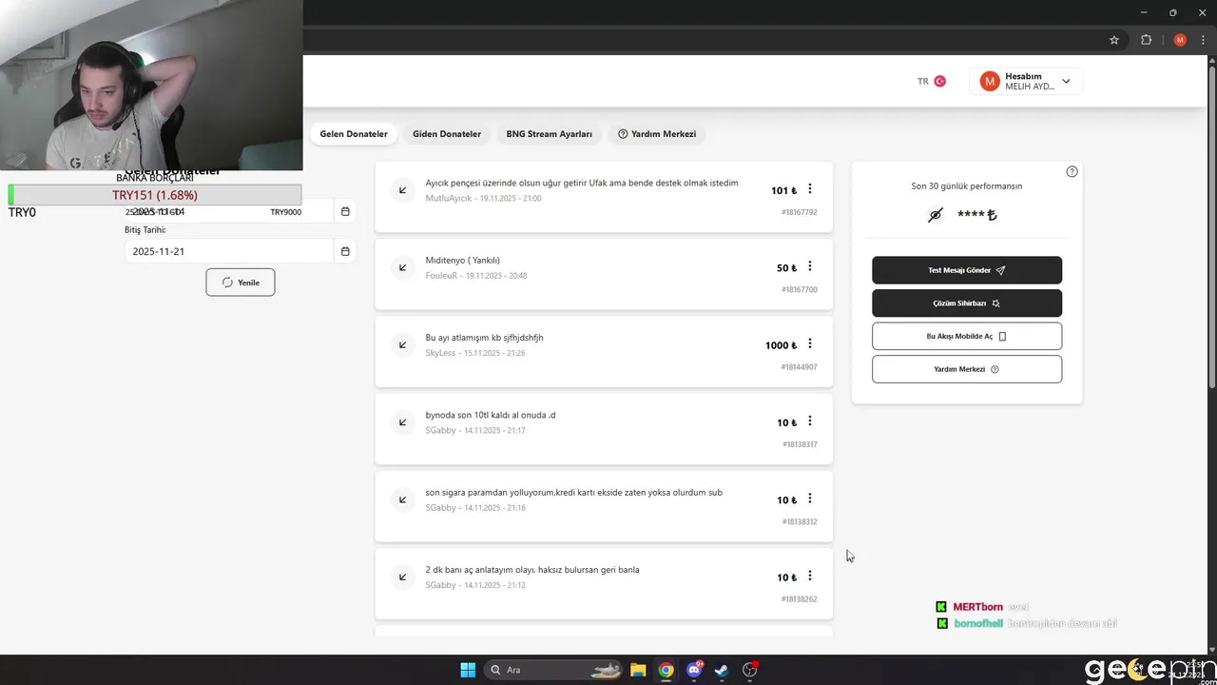
Task: Click incoming arrow icon on MutluAyıcık donation
Action: click(403, 190)
